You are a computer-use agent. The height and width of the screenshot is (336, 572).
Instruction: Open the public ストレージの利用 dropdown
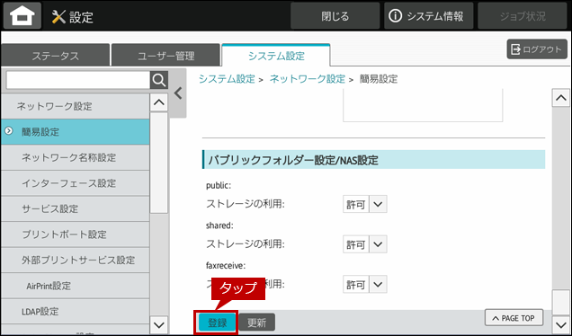pyautogui.click(x=365, y=204)
